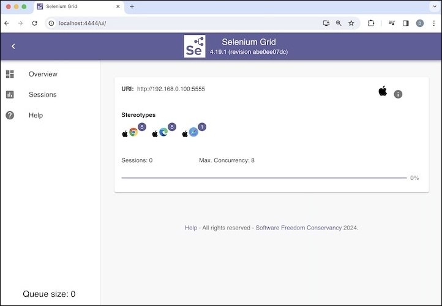Screen dimensions: 442x306
Task: Open the tab search dropdown
Action: pos(435,7)
